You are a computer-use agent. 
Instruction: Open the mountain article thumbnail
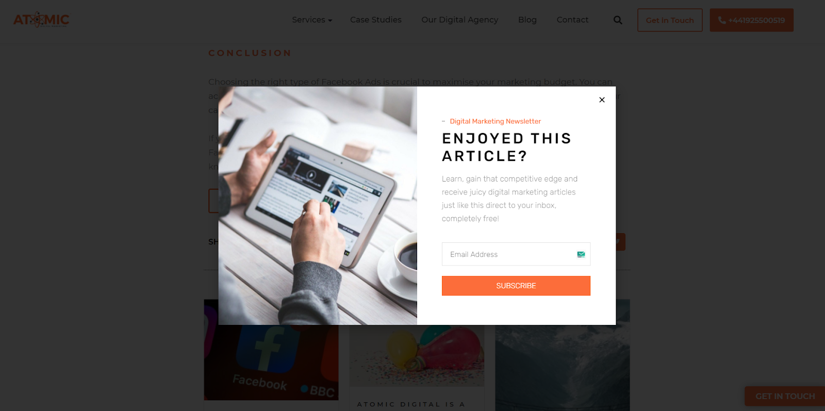coord(563,367)
